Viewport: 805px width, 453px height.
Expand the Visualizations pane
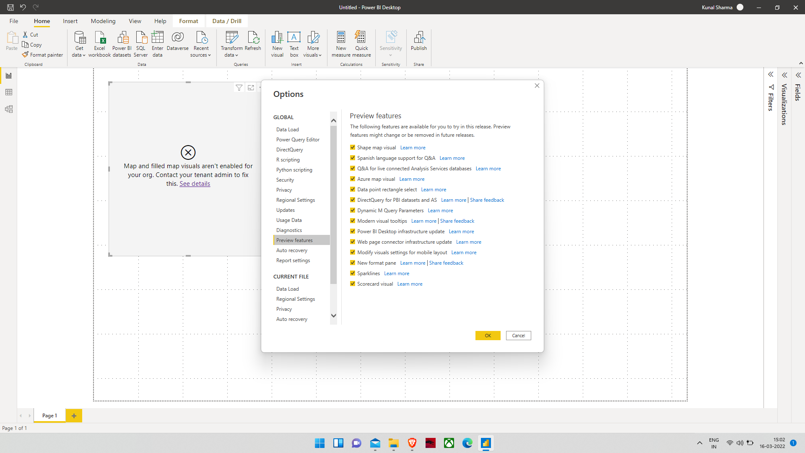(784, 75)
